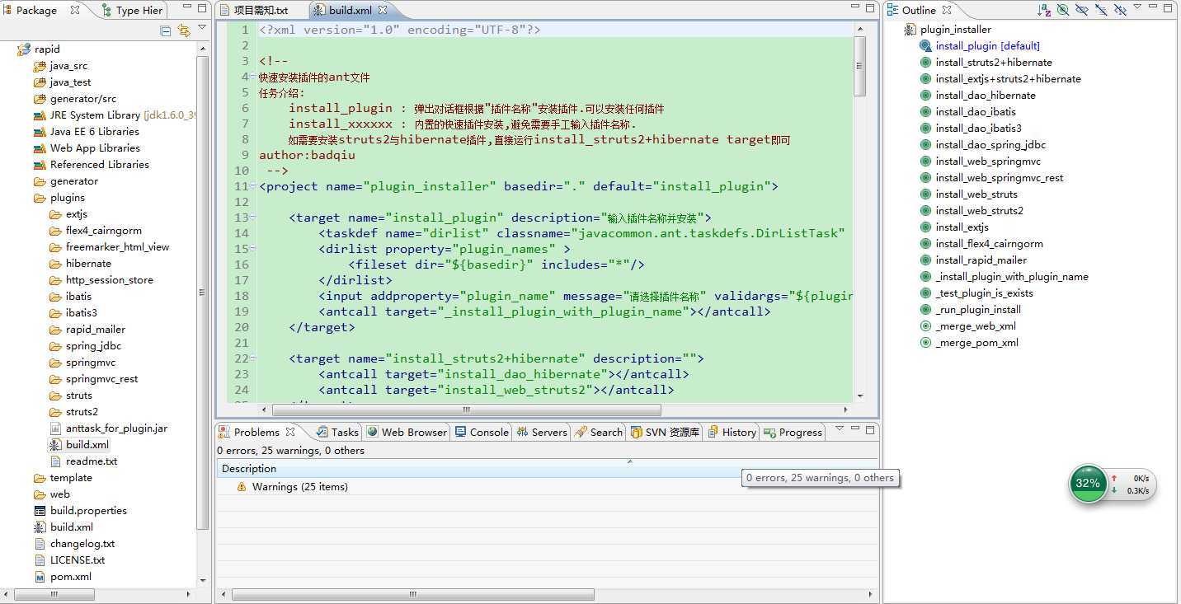Select install_dao_ibatis3 target icon

pyautogui.click(x=925, y=129)
